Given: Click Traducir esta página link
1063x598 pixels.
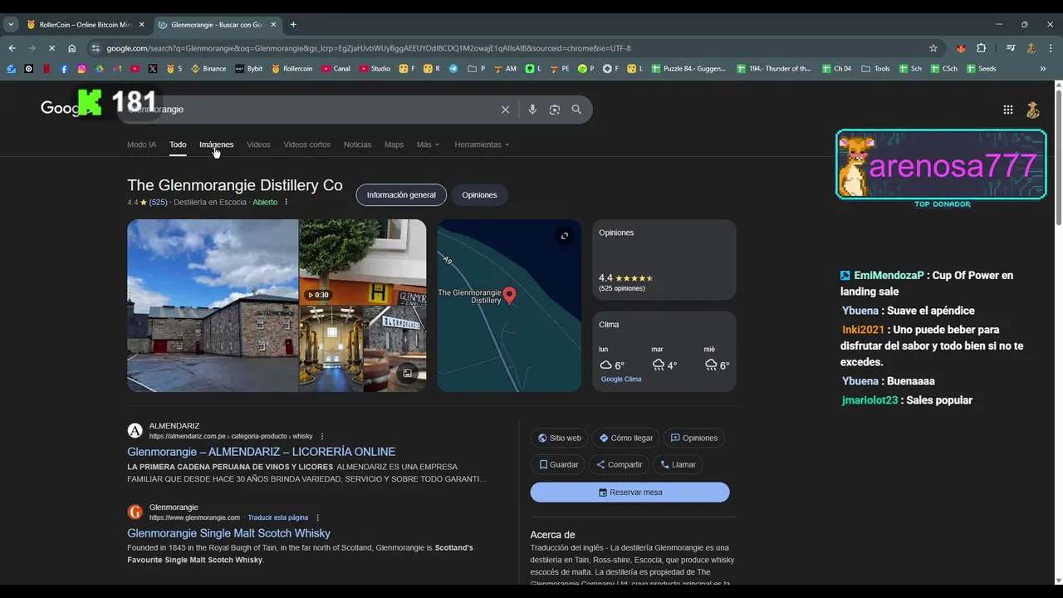Looking at the screenshot, I should click(278, 517).
